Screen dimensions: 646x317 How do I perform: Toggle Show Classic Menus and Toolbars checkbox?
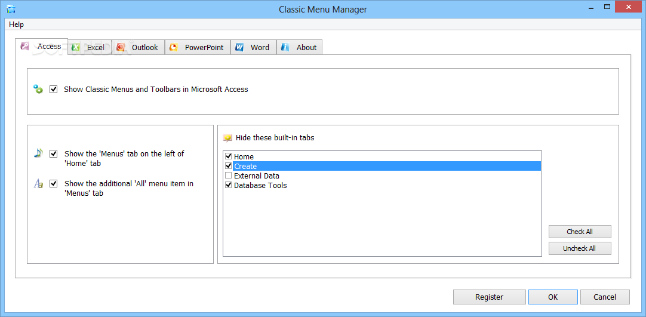coord(53,89)
